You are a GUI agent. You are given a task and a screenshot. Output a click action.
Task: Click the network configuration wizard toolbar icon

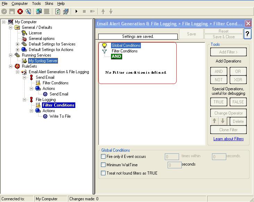[66, 11]
